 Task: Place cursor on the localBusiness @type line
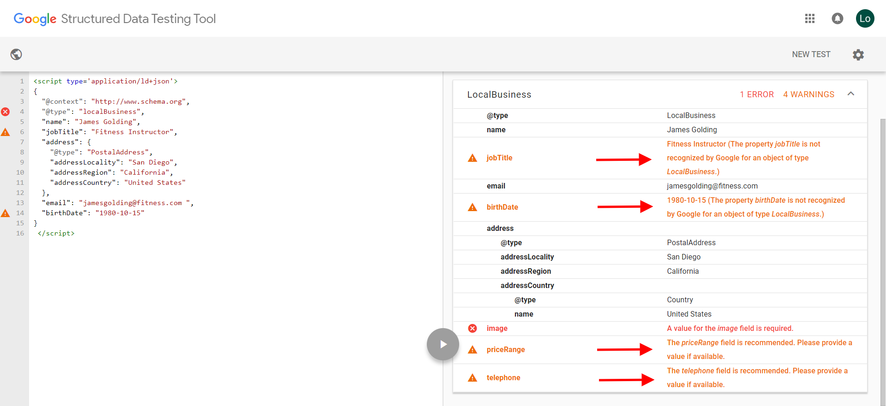[x=93, y=112]
